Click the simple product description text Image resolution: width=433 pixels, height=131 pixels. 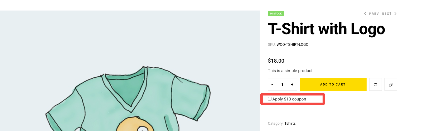tap(290, 70)
